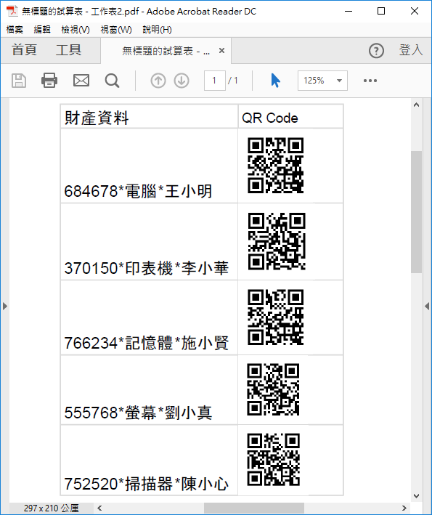Maximize the Acrobat Reader window
432x515 pixels.
click(x=381, y=11)
